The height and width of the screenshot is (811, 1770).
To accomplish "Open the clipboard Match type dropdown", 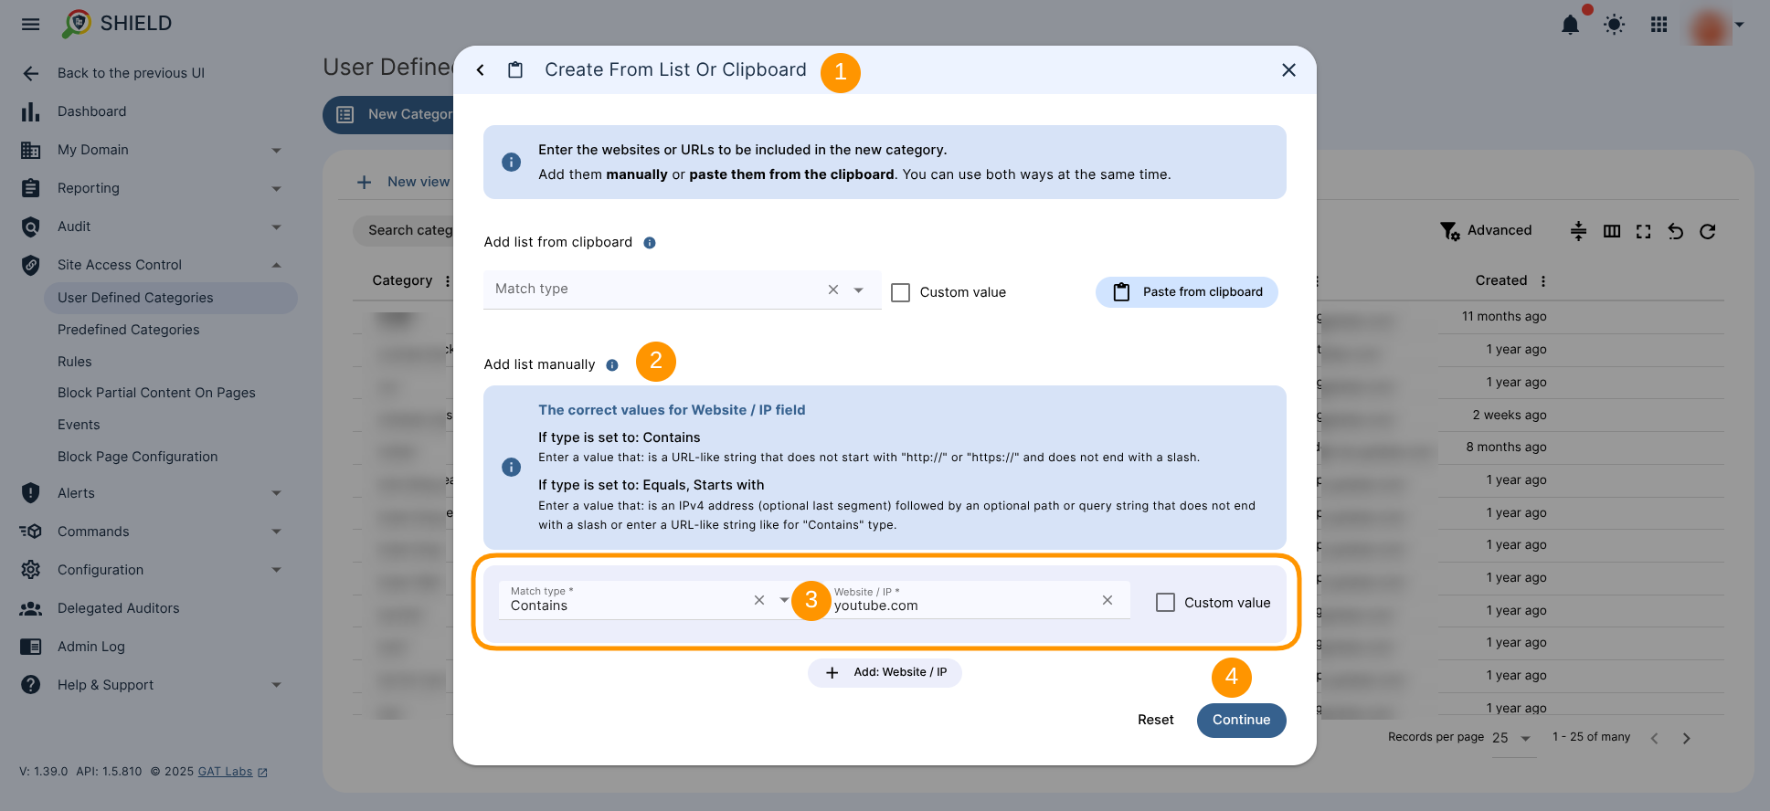I will (859, 290).
